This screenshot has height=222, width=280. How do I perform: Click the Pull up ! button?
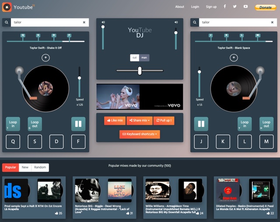tap(164, 120)
